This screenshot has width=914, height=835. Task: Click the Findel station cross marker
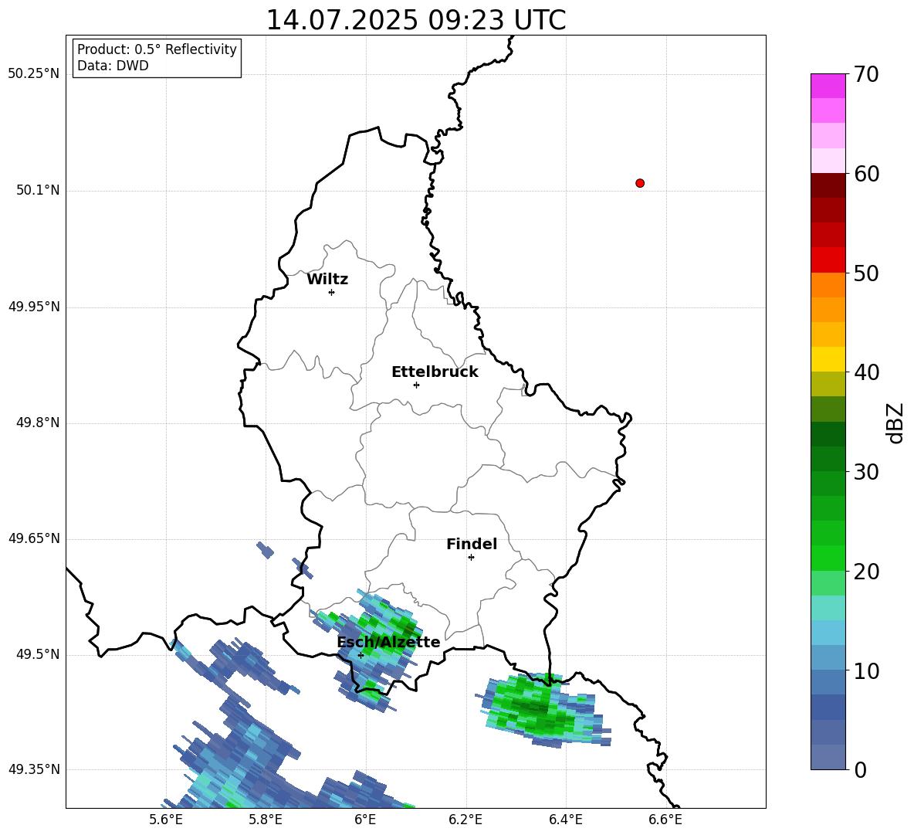(x=471, y=558)
